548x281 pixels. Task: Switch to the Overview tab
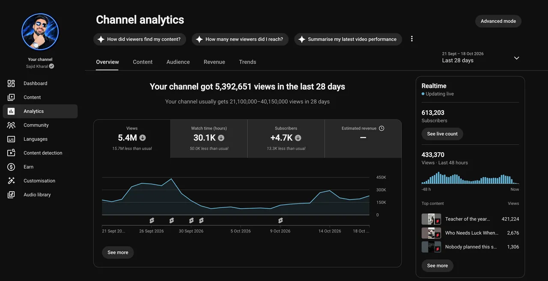pos(107,62)
